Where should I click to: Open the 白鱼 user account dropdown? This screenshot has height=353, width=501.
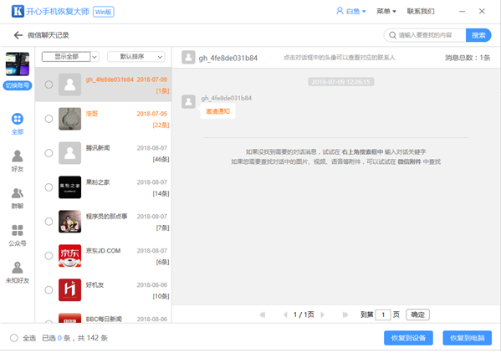350,11
